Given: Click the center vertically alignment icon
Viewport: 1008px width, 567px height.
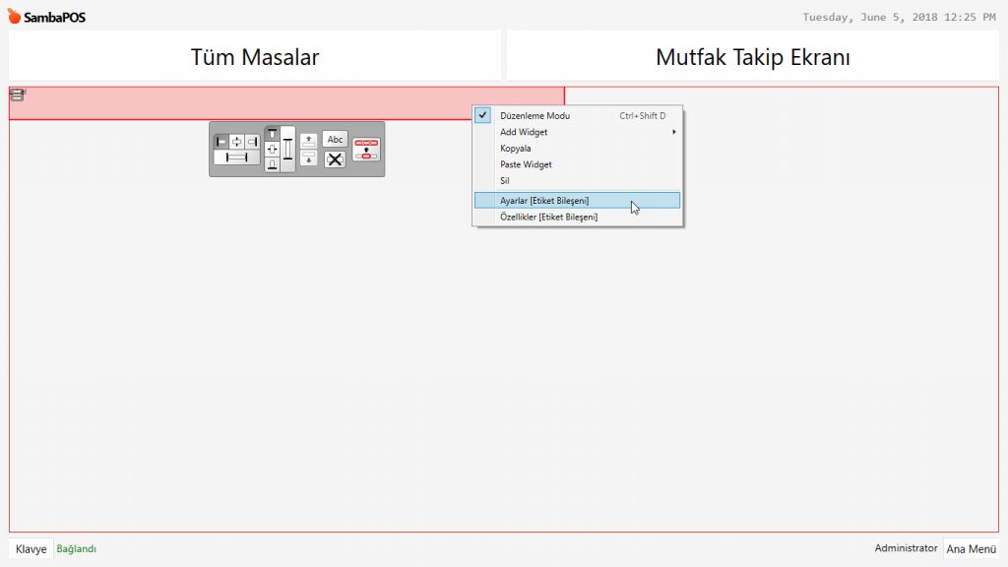Looking at the screenshot, I should [272, 149].
